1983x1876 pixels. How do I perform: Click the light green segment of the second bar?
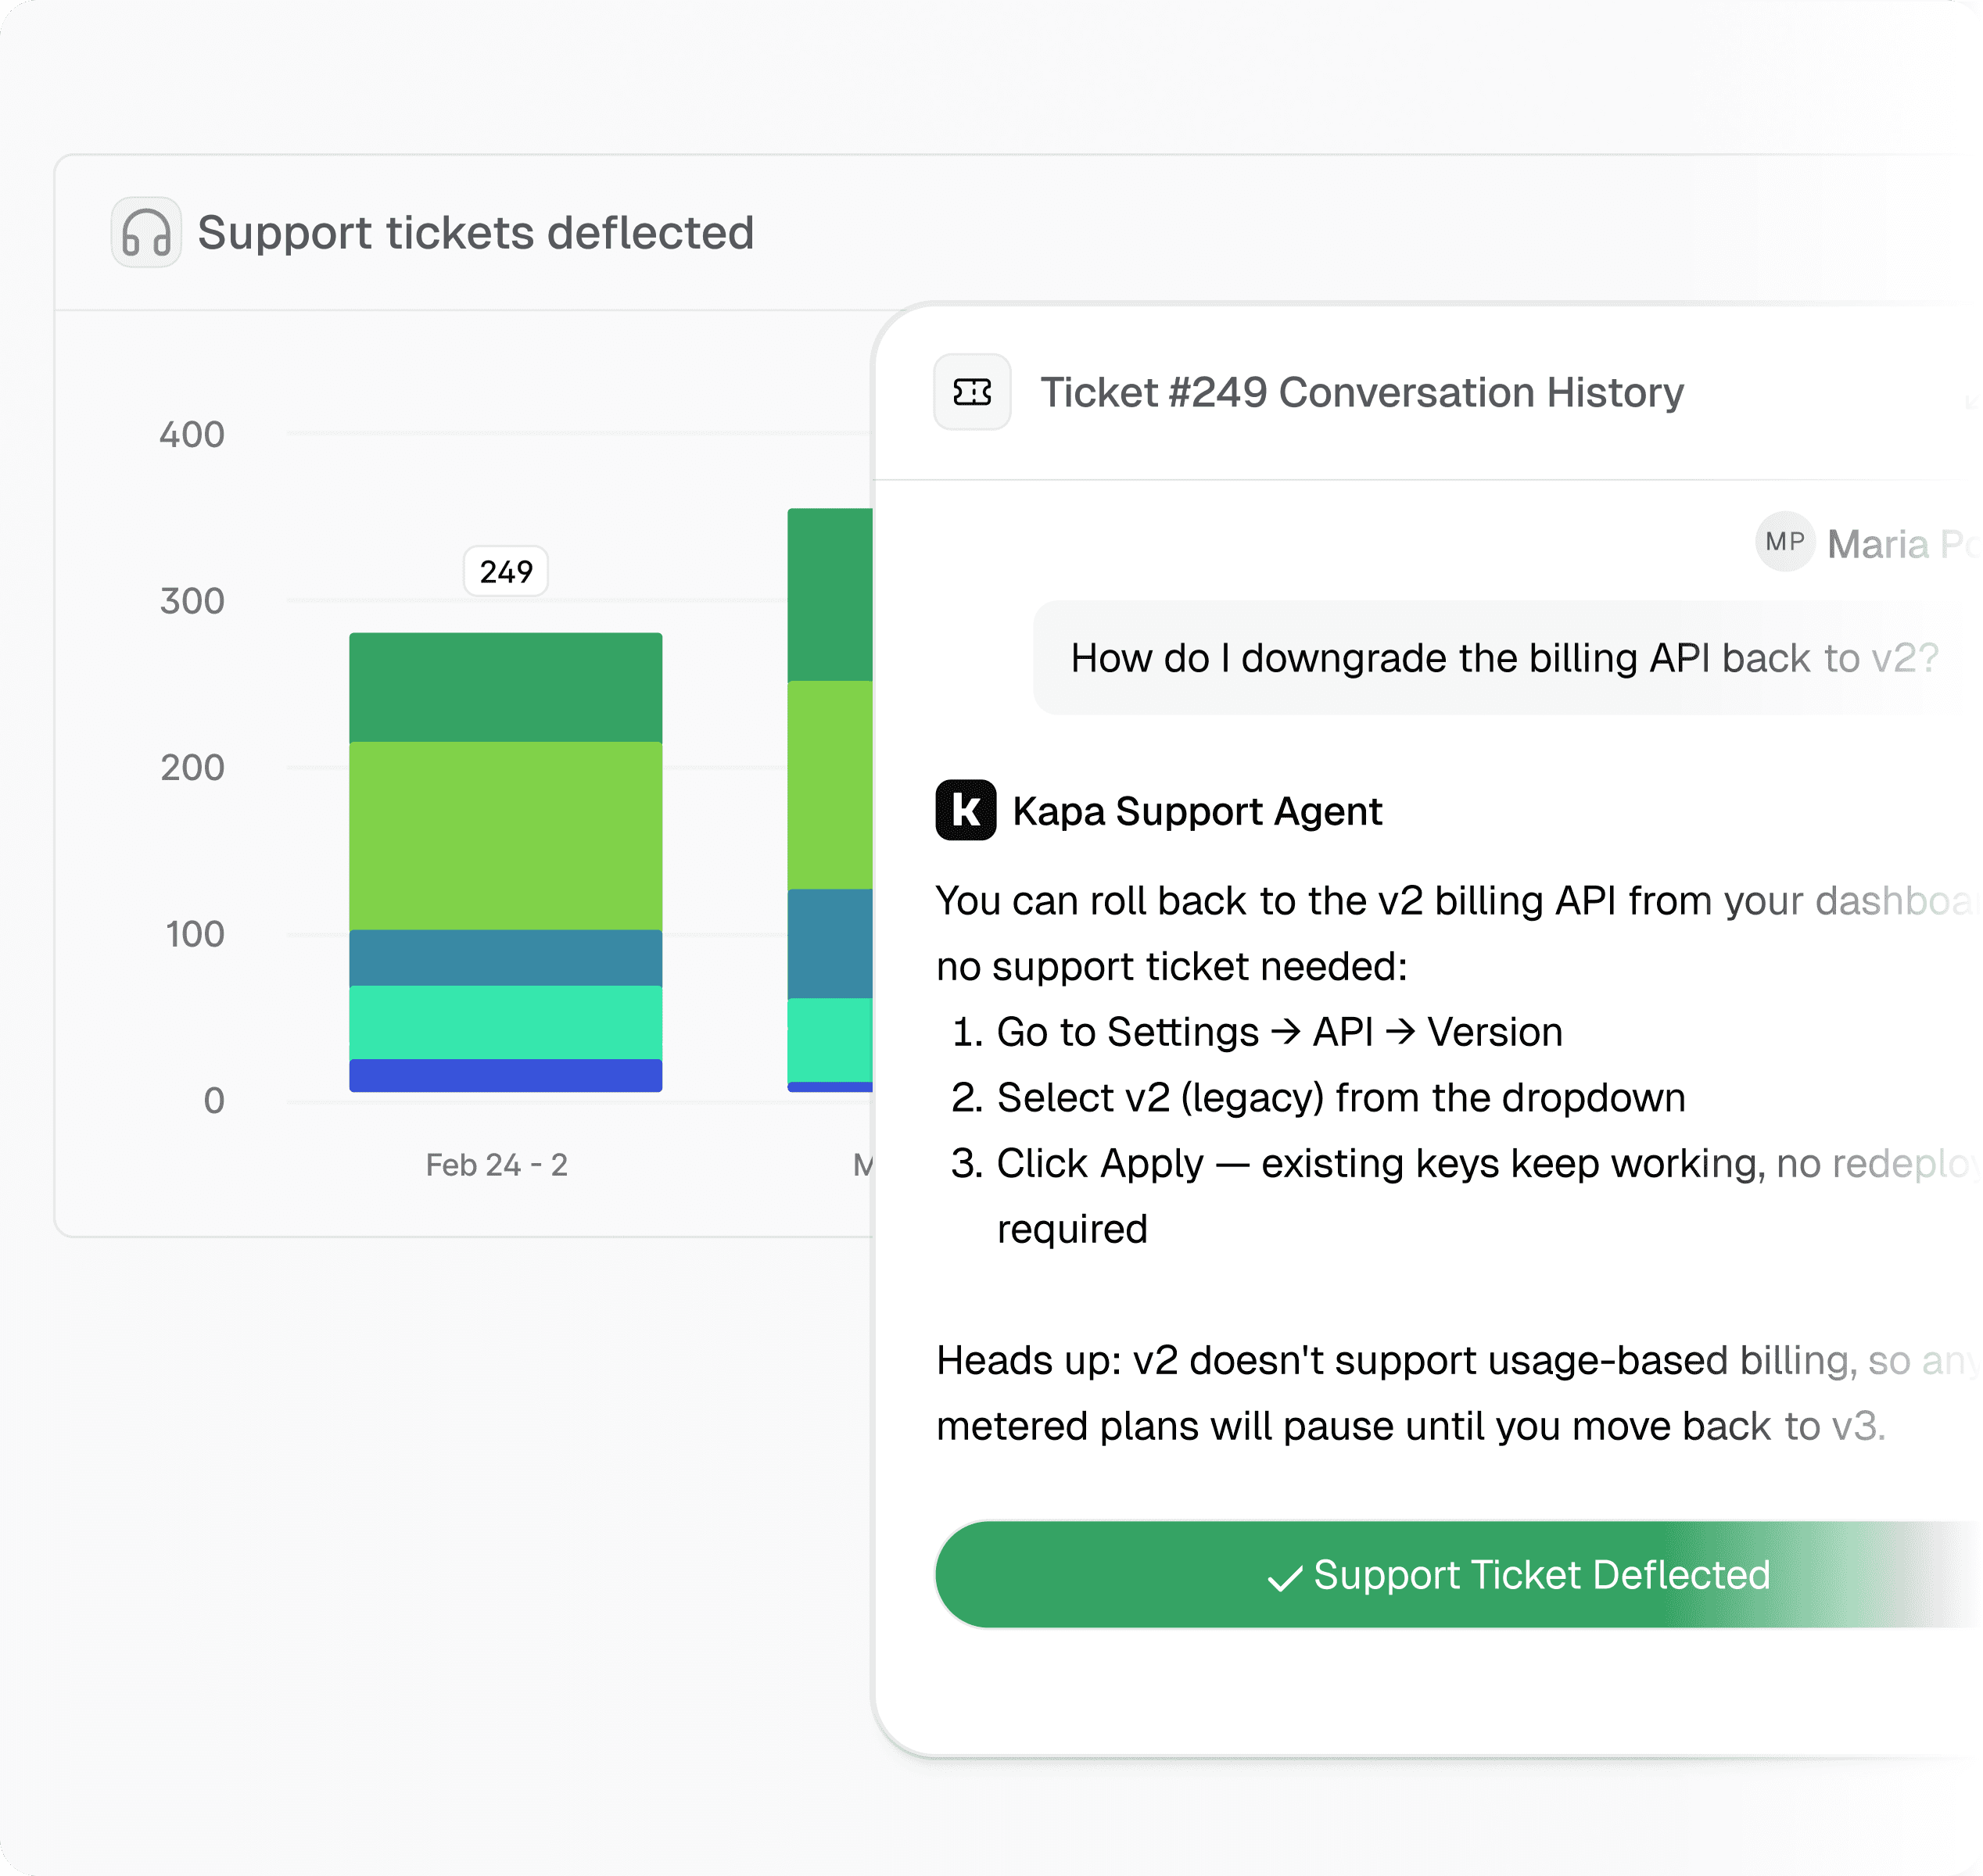pos(830,786)
